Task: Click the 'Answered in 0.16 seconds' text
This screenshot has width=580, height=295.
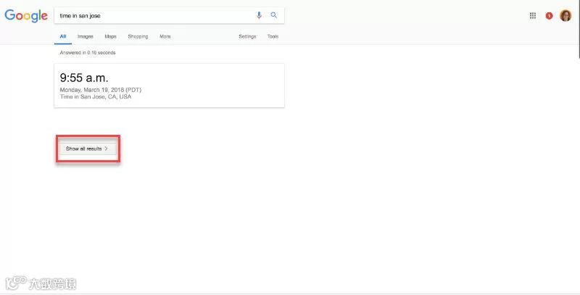Action: point(88,52)
